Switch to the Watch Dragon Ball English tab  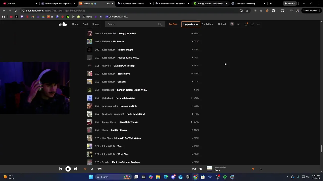click(58, 4)
